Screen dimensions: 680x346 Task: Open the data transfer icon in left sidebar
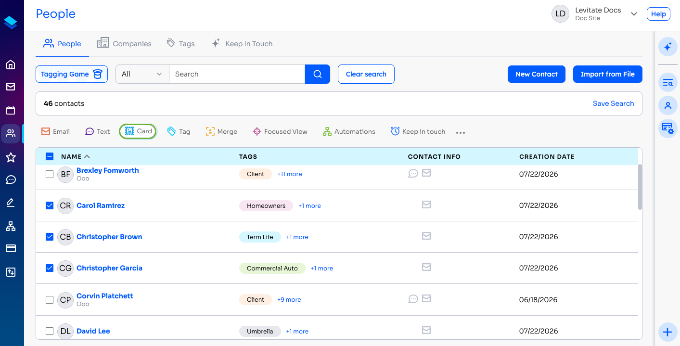[11, 272]
